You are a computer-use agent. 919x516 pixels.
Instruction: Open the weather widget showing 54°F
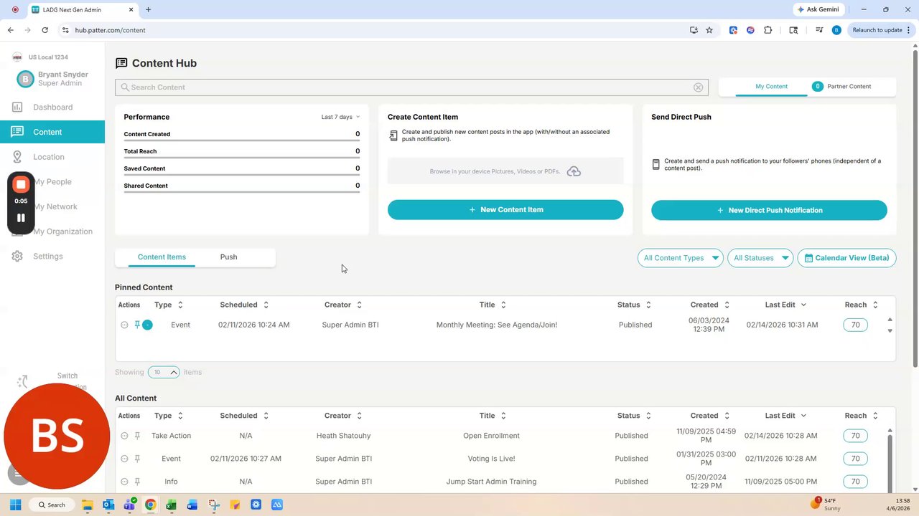826,505
